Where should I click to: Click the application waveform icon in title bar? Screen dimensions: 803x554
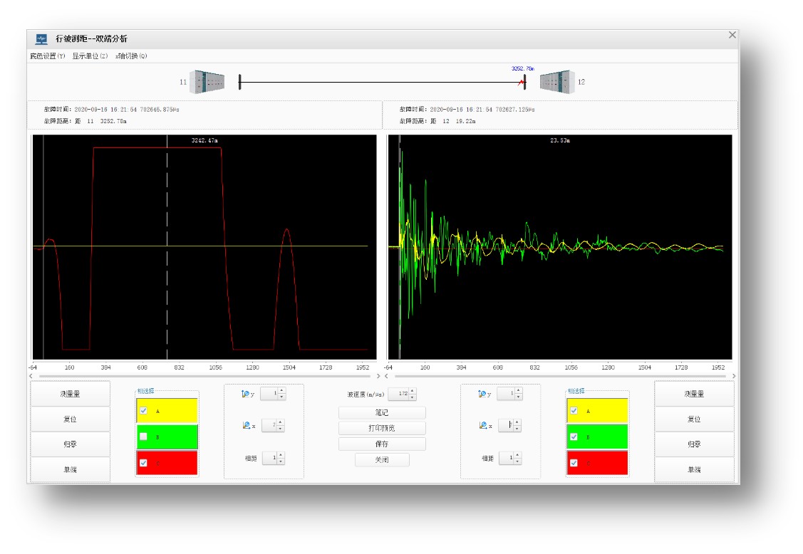[x=41, y=39]
